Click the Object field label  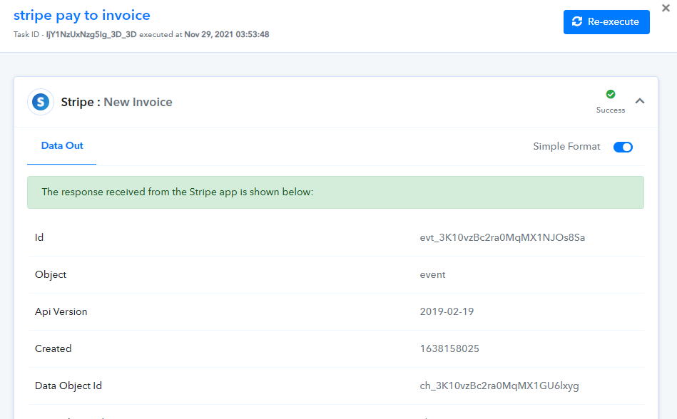[x=51, y=274]
